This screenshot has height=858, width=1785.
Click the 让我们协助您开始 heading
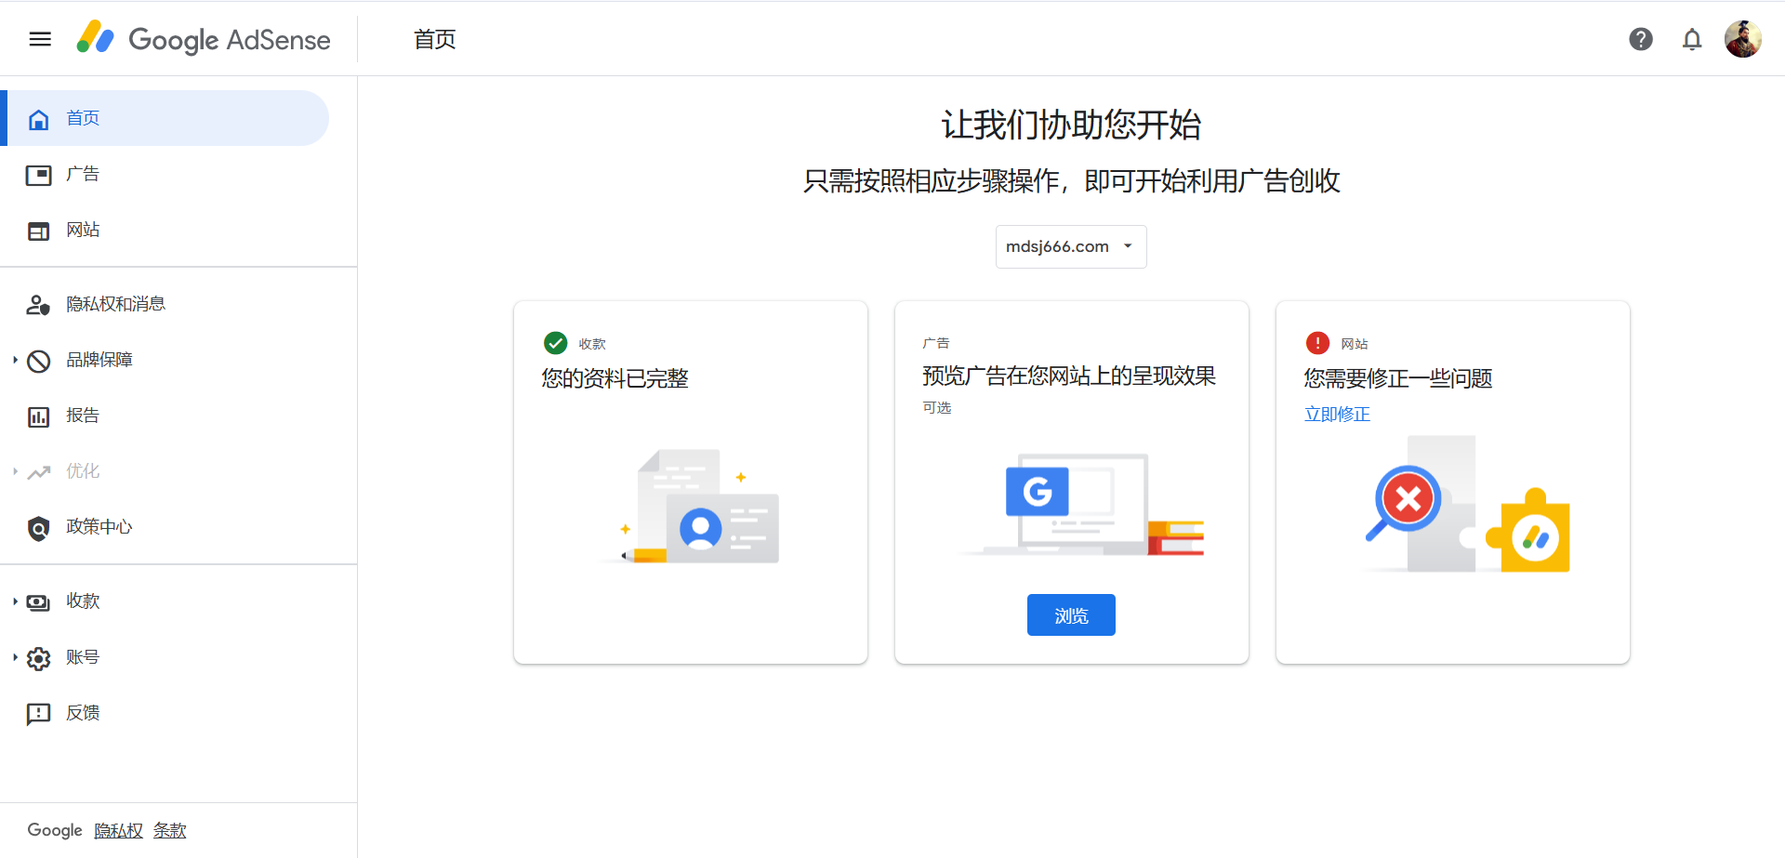1071,125
